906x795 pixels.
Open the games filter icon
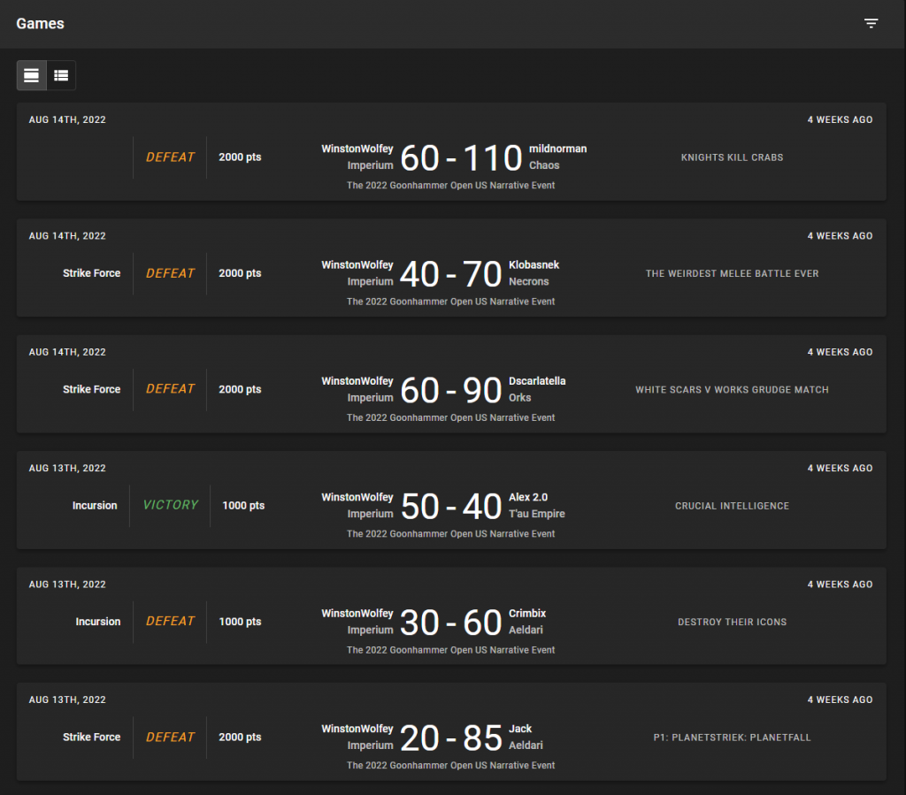(x=871, y=24)
